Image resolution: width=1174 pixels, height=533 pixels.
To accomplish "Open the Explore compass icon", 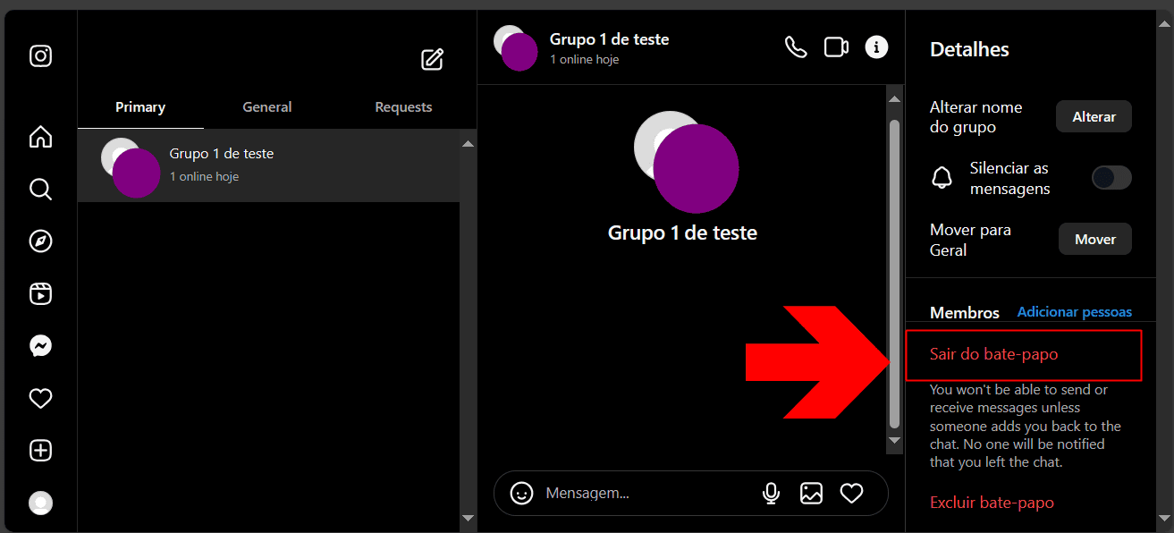I will (40, 241).
